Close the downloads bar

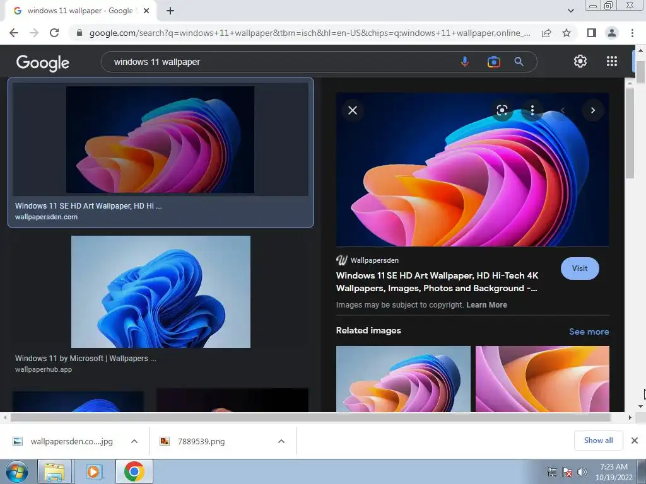[635, 441]
